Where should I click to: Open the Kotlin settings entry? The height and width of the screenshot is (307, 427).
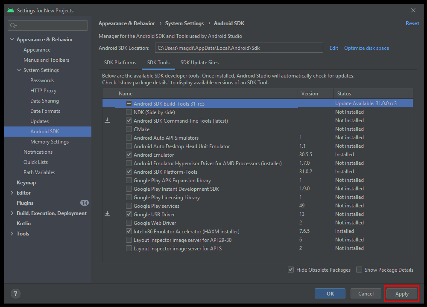click(23, 223)
